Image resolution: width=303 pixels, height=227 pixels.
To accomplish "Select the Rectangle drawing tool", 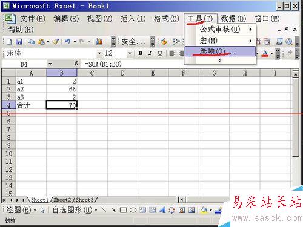I will tap(123, 210).
